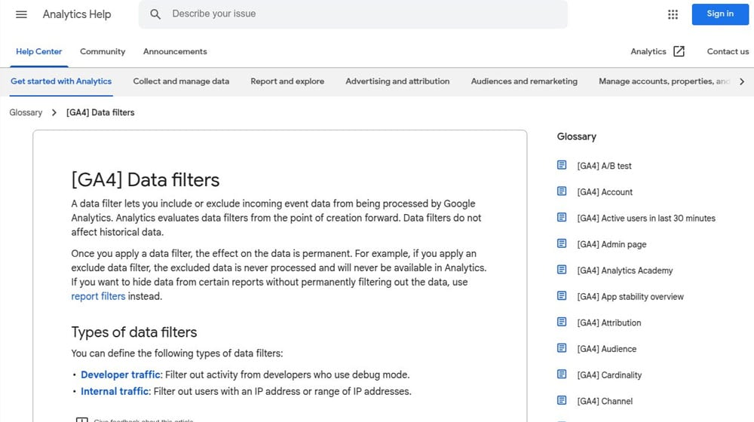Open the Announcements tab
754x422 pixels.
pyautogui.click(x=175, y=51)
